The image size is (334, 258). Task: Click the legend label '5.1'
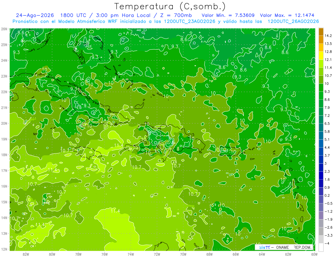tap(327, 139)
